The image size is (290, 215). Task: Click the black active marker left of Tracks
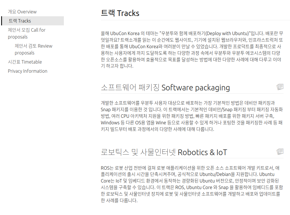(x=2, y=21)
